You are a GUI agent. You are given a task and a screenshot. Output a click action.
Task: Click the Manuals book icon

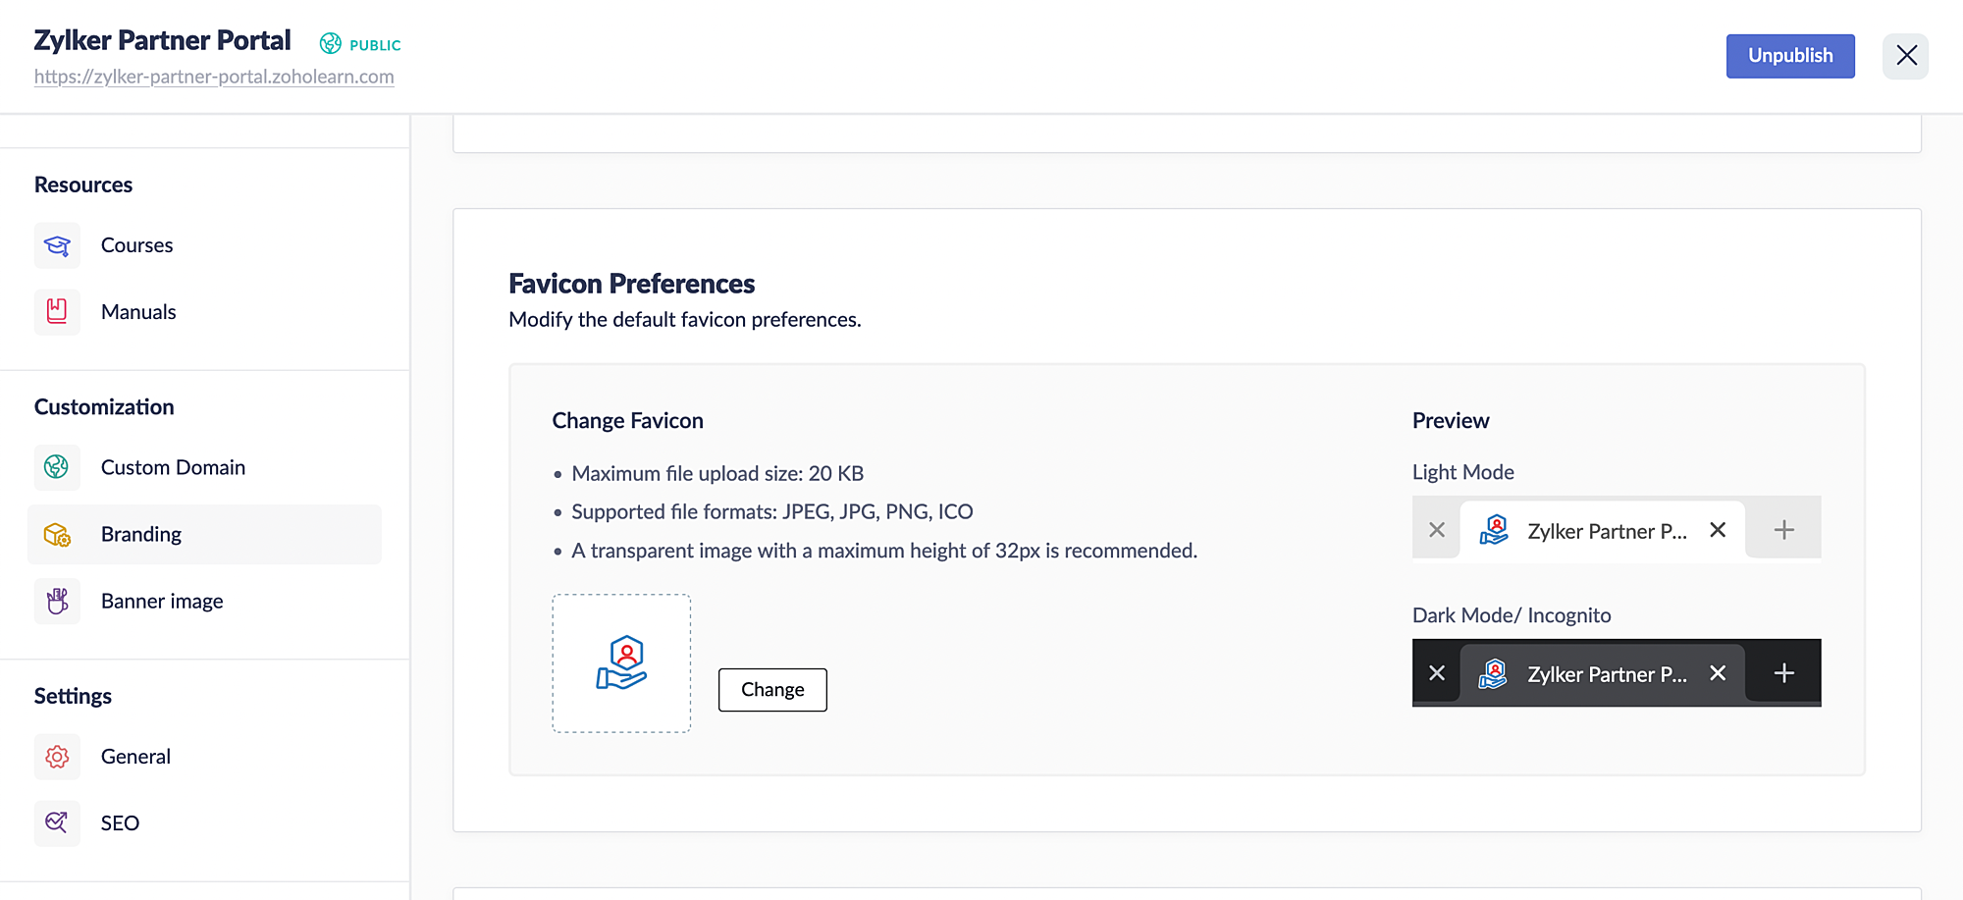[57, 312]
